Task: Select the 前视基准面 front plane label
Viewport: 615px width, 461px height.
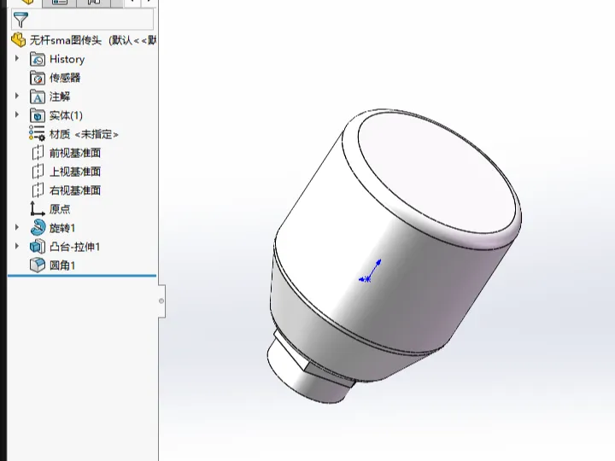Action: [x=75, y=153]
